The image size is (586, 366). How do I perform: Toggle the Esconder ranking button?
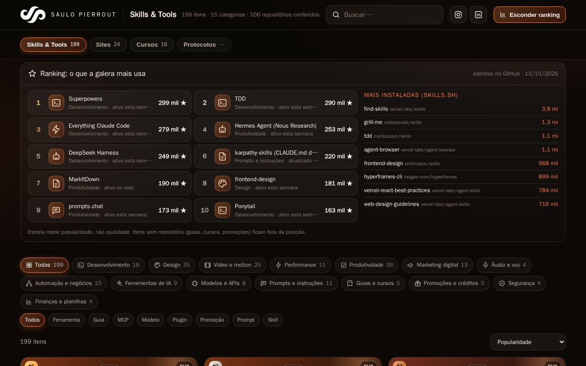tap(530, 15)
